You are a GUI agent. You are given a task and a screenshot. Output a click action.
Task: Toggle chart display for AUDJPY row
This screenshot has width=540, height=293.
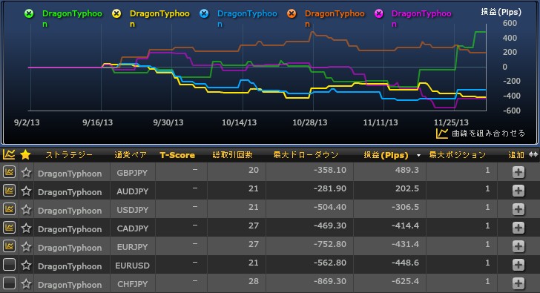click(10, 190)
